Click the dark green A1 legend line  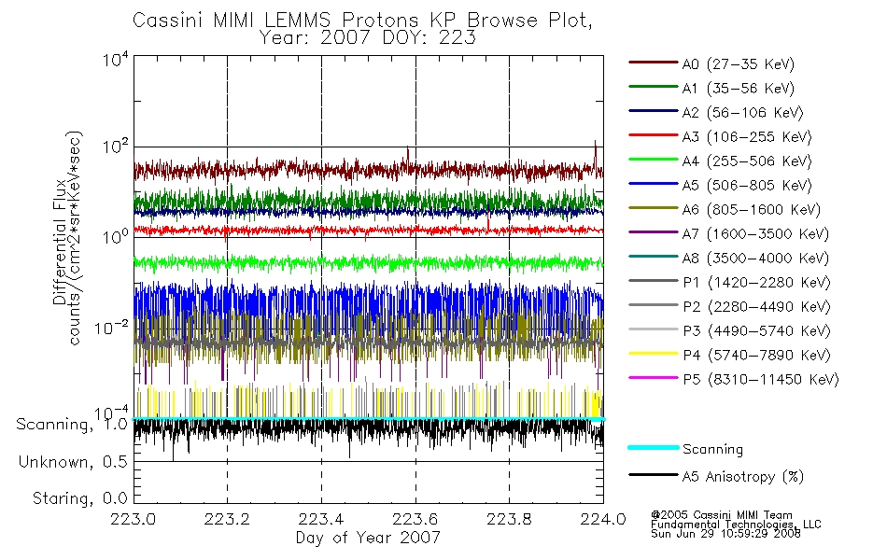coord(654,87)
